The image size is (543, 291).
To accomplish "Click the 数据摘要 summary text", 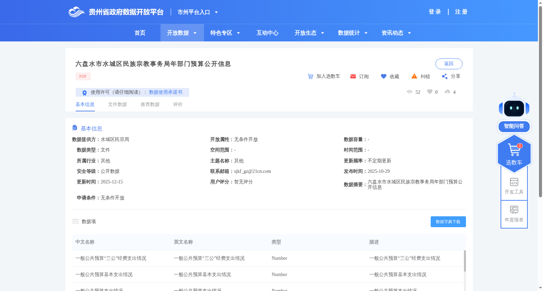I will (415, 185).
